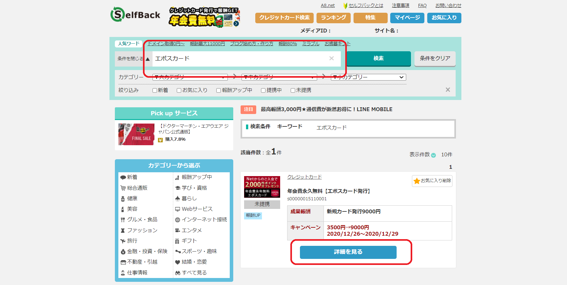Open the LINE MOBILE 最高報酬3,000円 notice
This screenshot has height=285, width=567.
[x=326, y=109]
